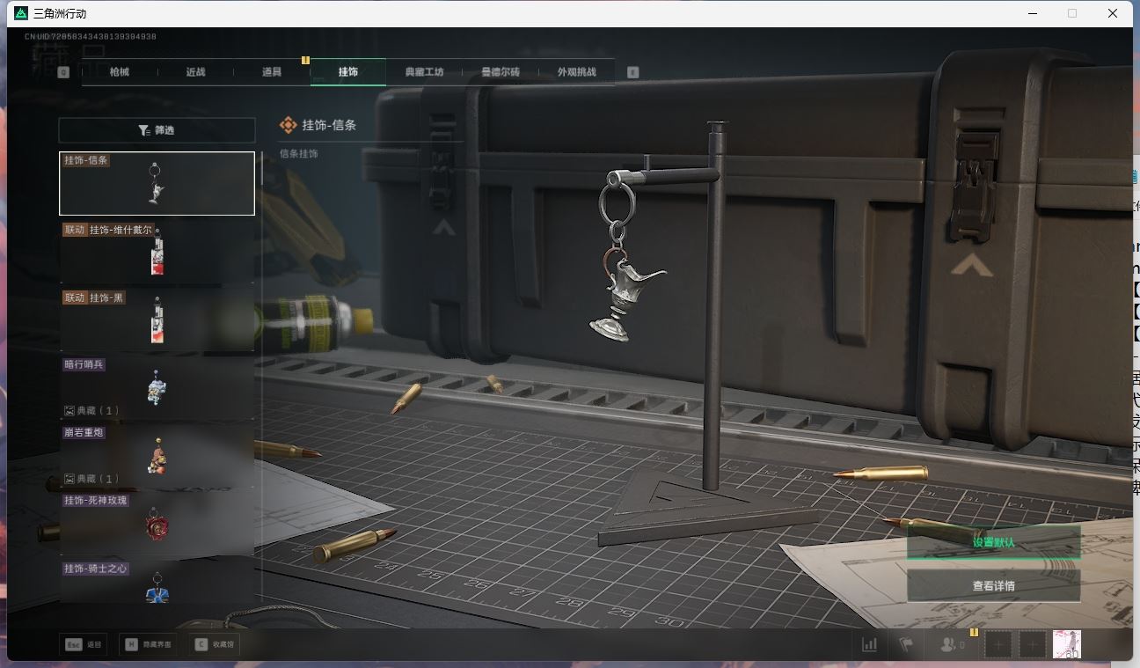
Task: Switch to the 枪械 tab
Action: 120,72
